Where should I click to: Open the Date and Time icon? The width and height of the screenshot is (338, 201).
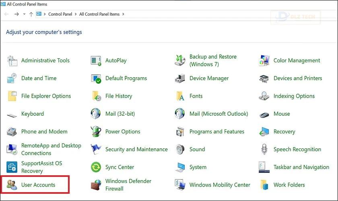click(12, 78)
